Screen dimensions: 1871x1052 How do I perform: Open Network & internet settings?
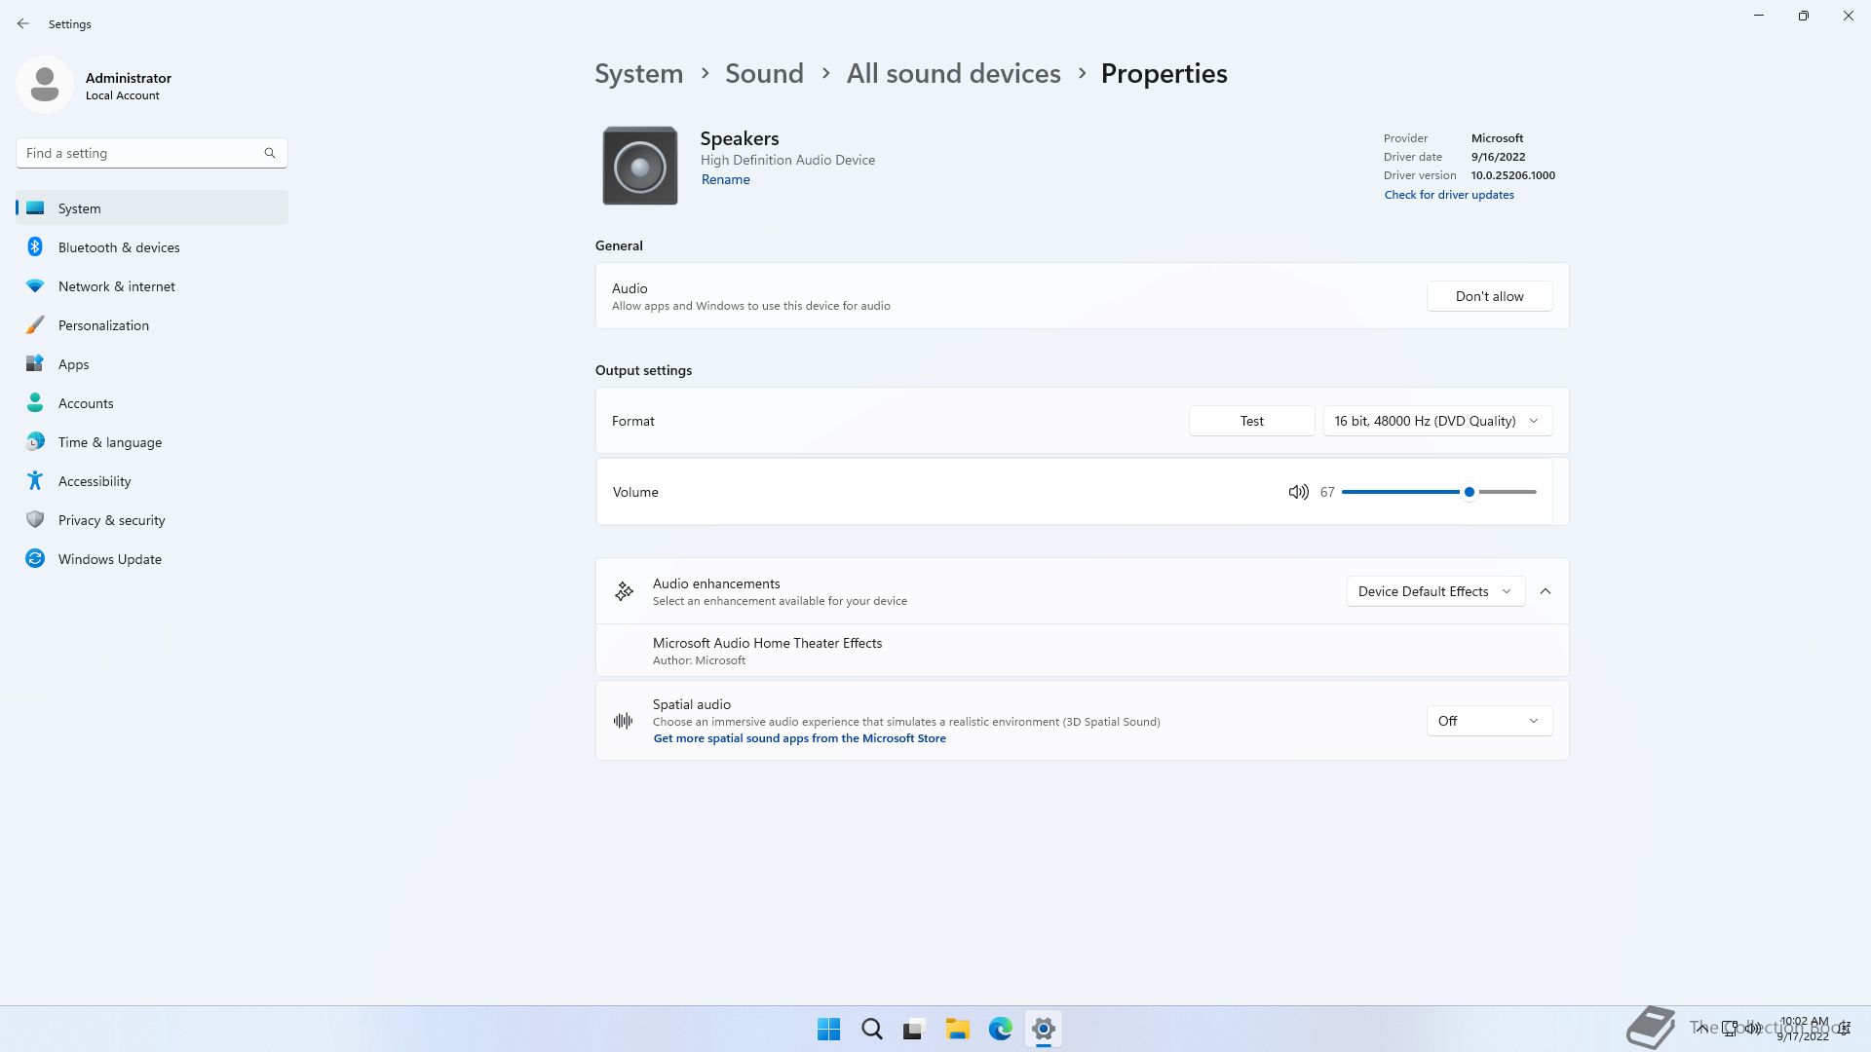152,286
